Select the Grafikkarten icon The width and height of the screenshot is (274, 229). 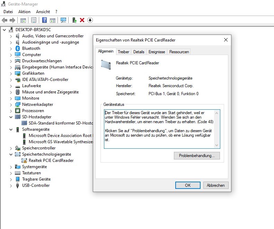point(18,73)
